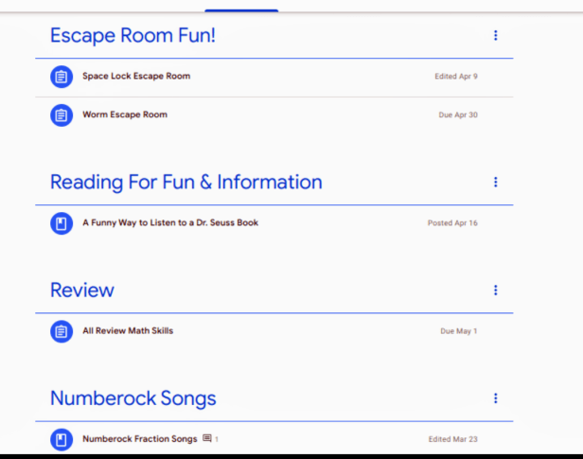
Task: Open A Funny Way to Listen title
Action: (170, 223)
